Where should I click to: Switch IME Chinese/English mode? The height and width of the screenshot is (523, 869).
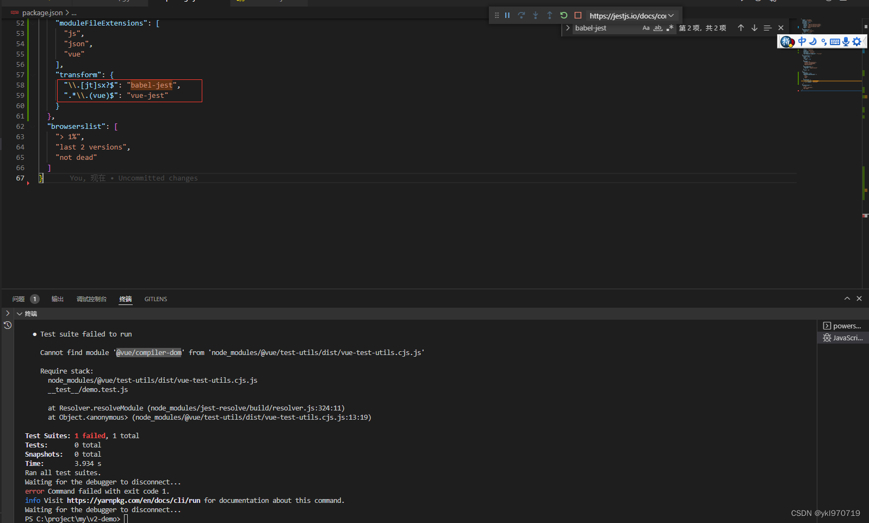(x=802, y=41)
